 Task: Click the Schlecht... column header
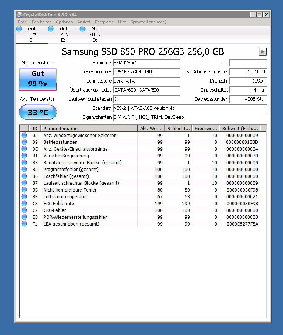178,128
